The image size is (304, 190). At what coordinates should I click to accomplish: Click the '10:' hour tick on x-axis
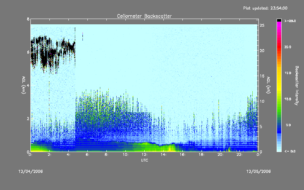click(125, 155)
